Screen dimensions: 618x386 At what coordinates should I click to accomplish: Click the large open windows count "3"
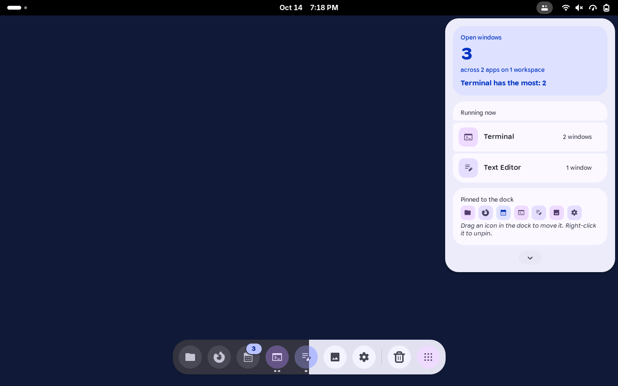pos(466,54)
